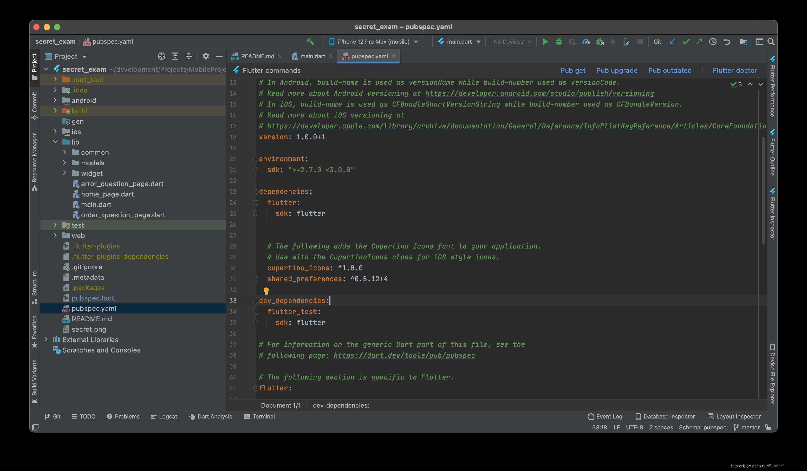The width and height of the screenshot is (807, 471).
Task: Click the Terminal bottom panel tab
Action: tap(263, 416)
